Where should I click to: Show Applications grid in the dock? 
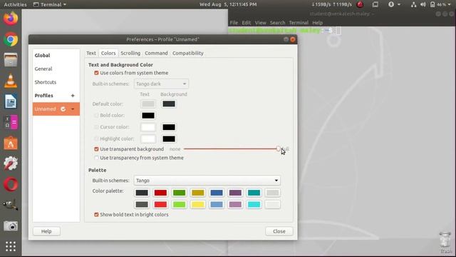[11, 246]
